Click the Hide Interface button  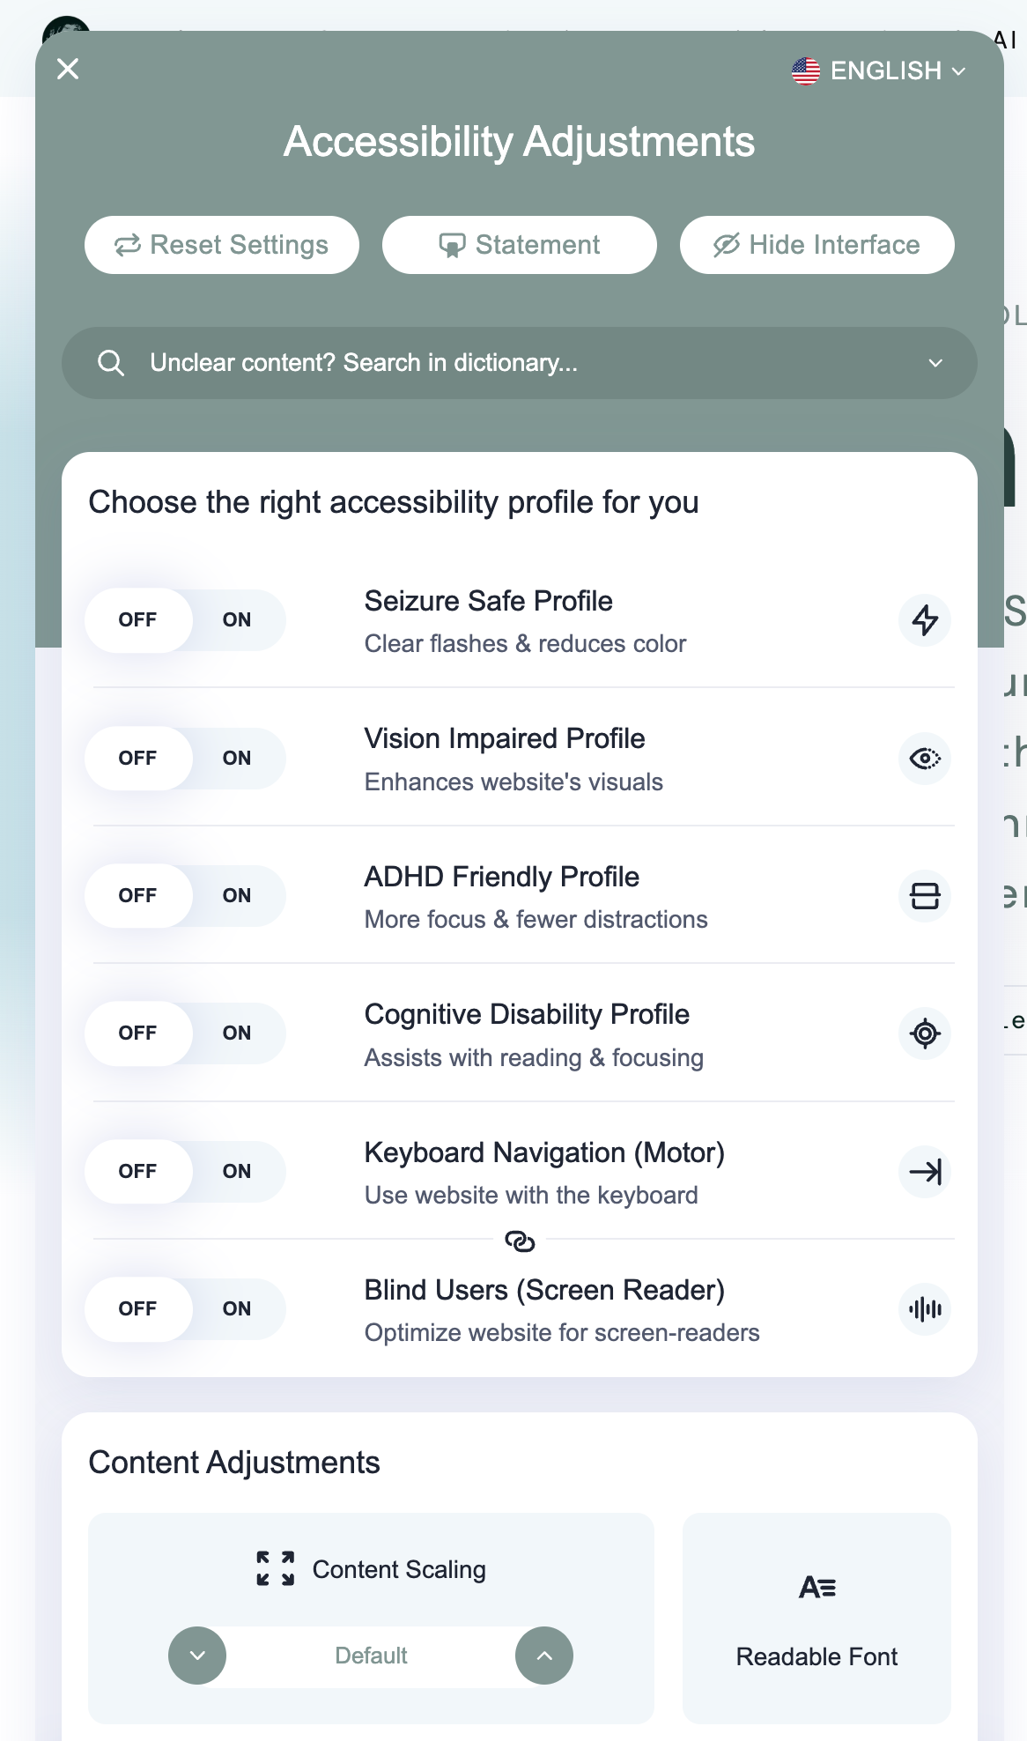pyautogui.click(x=816, y=245)
